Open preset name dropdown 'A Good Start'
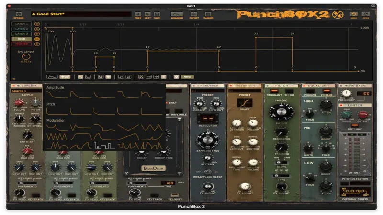Screen dimensions: 383x215 click(x=81, y=14)
